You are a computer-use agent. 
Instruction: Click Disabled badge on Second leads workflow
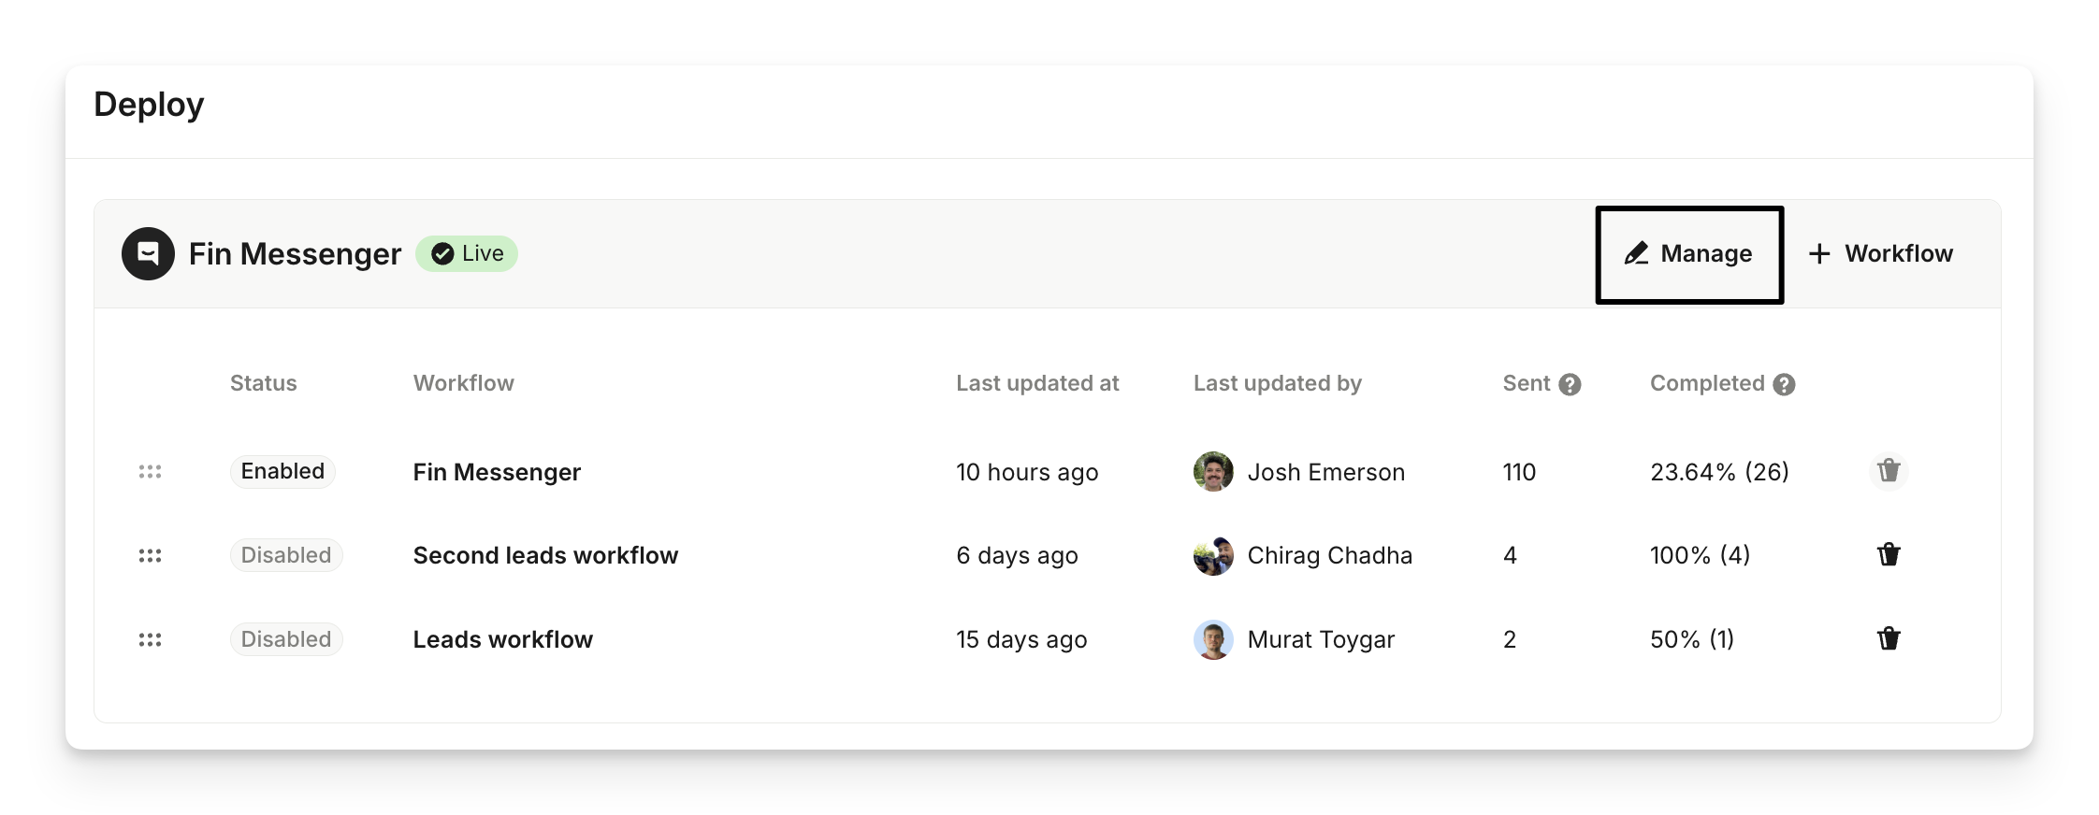click(x=286, y=555)
